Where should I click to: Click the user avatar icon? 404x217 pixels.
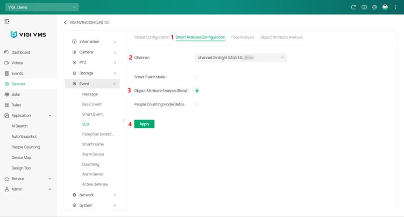385,7
